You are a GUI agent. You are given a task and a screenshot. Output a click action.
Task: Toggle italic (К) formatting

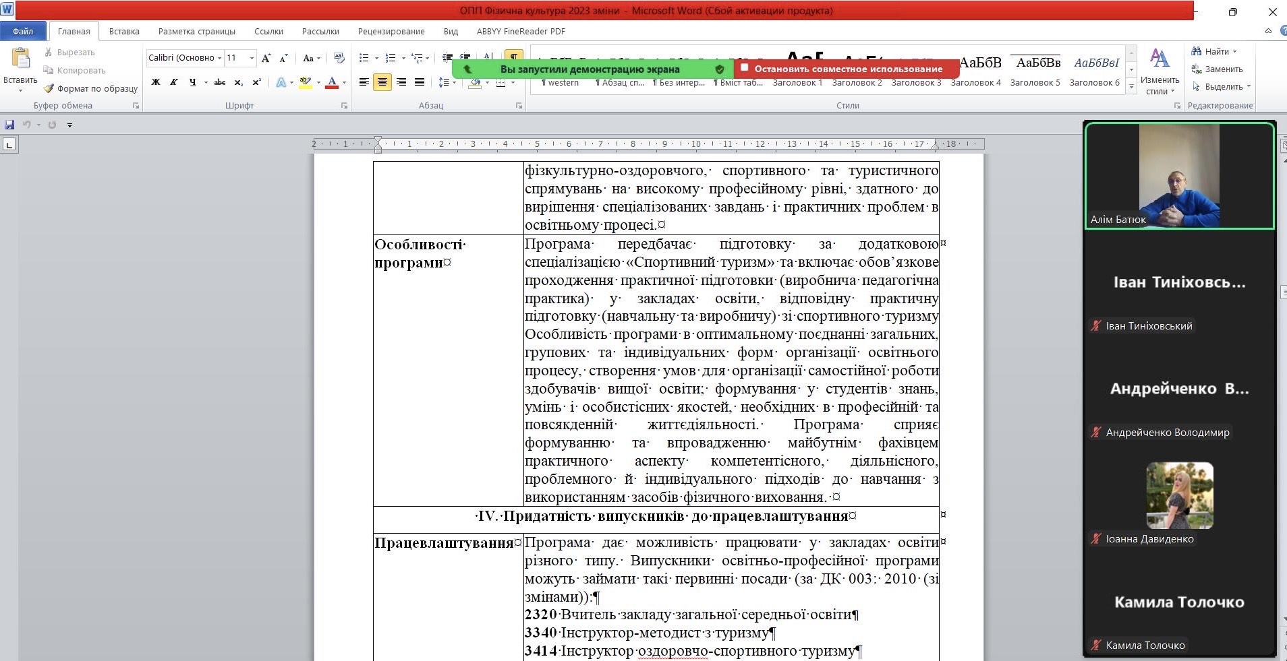[174, 82]
